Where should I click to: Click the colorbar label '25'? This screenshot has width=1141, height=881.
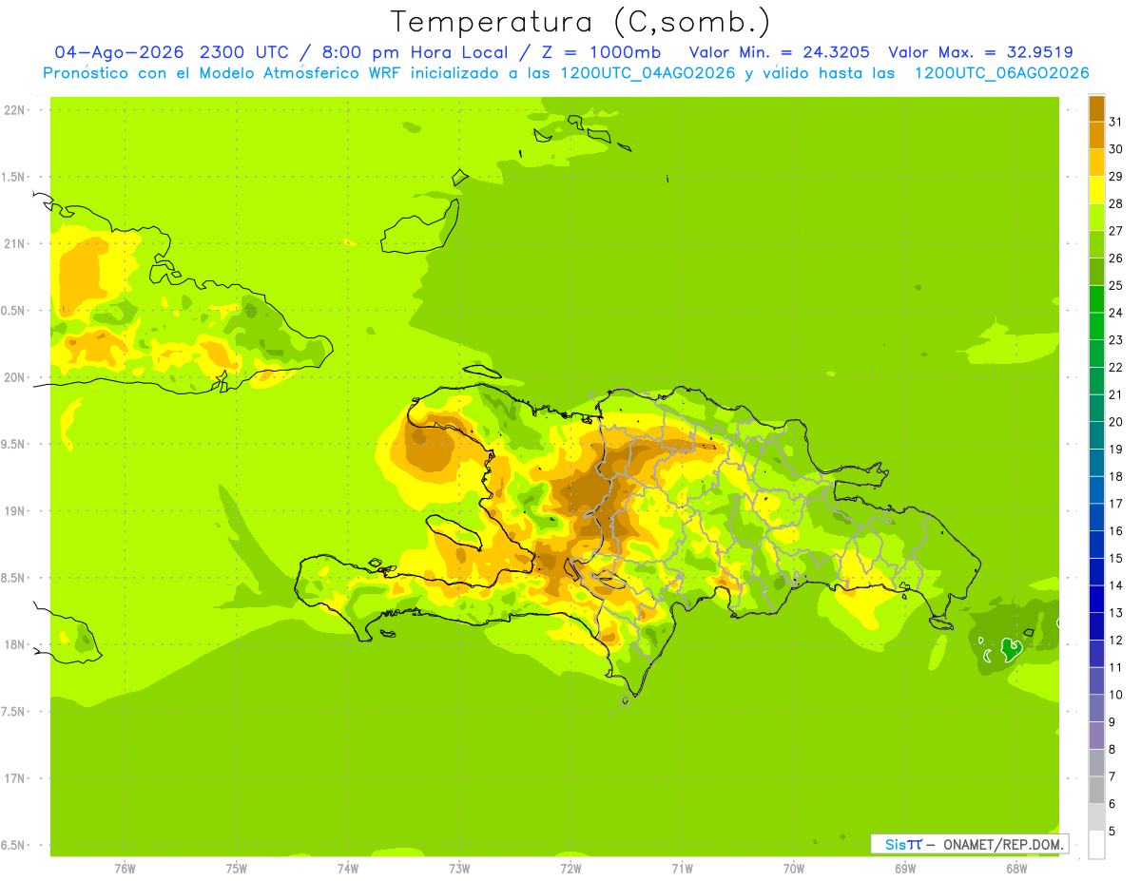pyautogui.click(x=1115, y=285)
